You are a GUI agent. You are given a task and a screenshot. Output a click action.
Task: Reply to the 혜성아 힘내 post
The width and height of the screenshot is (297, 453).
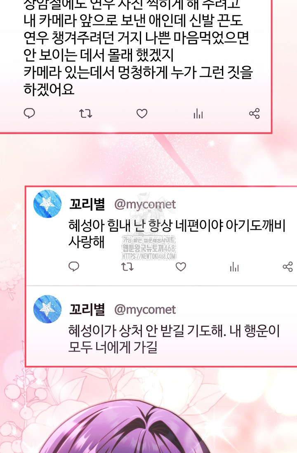point(74,267)
